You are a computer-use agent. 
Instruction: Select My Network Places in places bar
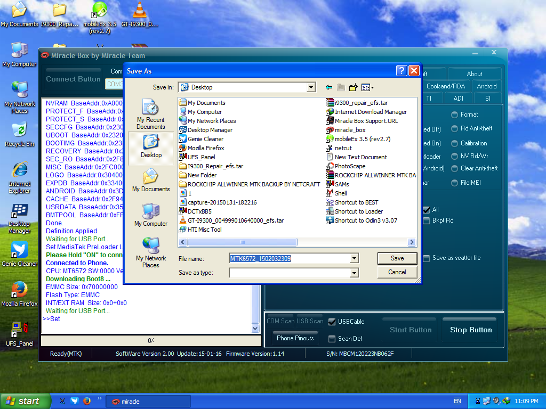click(151, 252)
